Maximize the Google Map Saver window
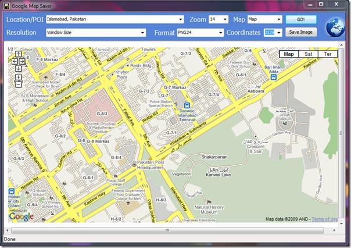This screenshot has width=351, height=248. pos(321,4)
